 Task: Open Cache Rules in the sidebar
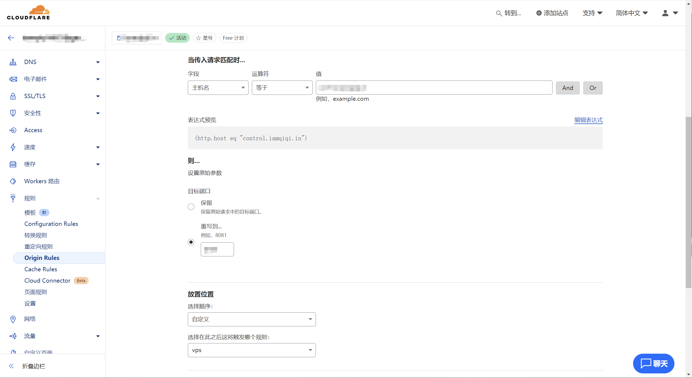tap(41, 269)
